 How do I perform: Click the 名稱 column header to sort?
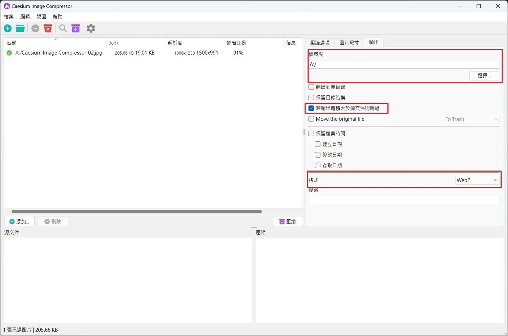12,43
